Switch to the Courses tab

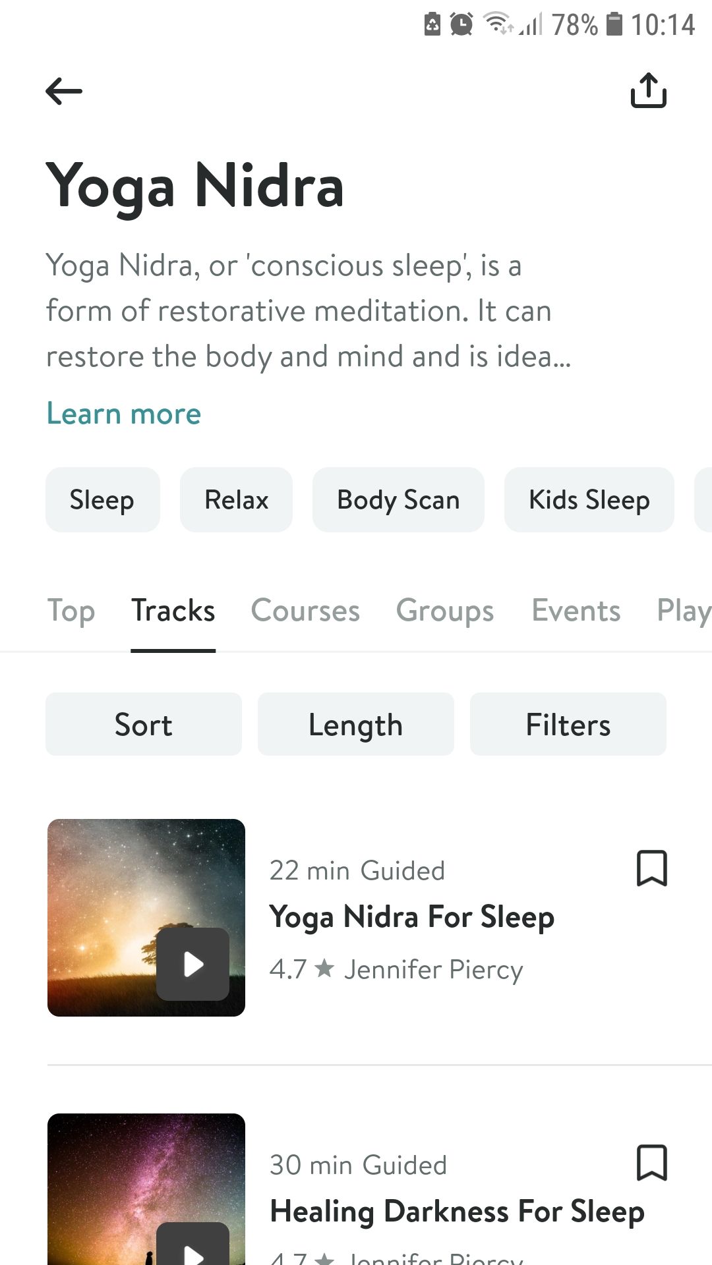click(x=305, y=611)
